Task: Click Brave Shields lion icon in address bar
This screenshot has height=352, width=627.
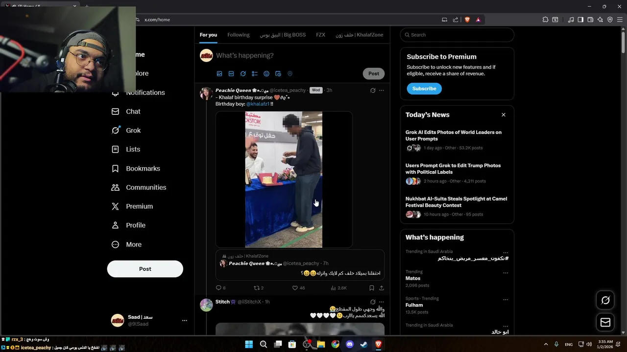Action: [467, 20]
